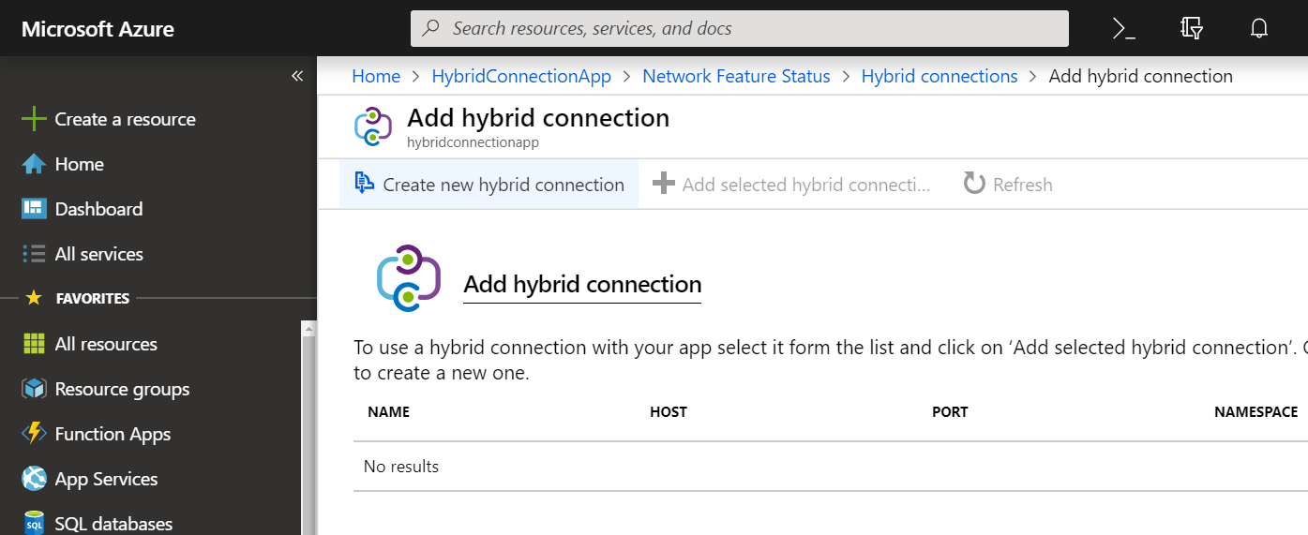
Task: Click the Refresh toolbar button
Action: 1008,184
